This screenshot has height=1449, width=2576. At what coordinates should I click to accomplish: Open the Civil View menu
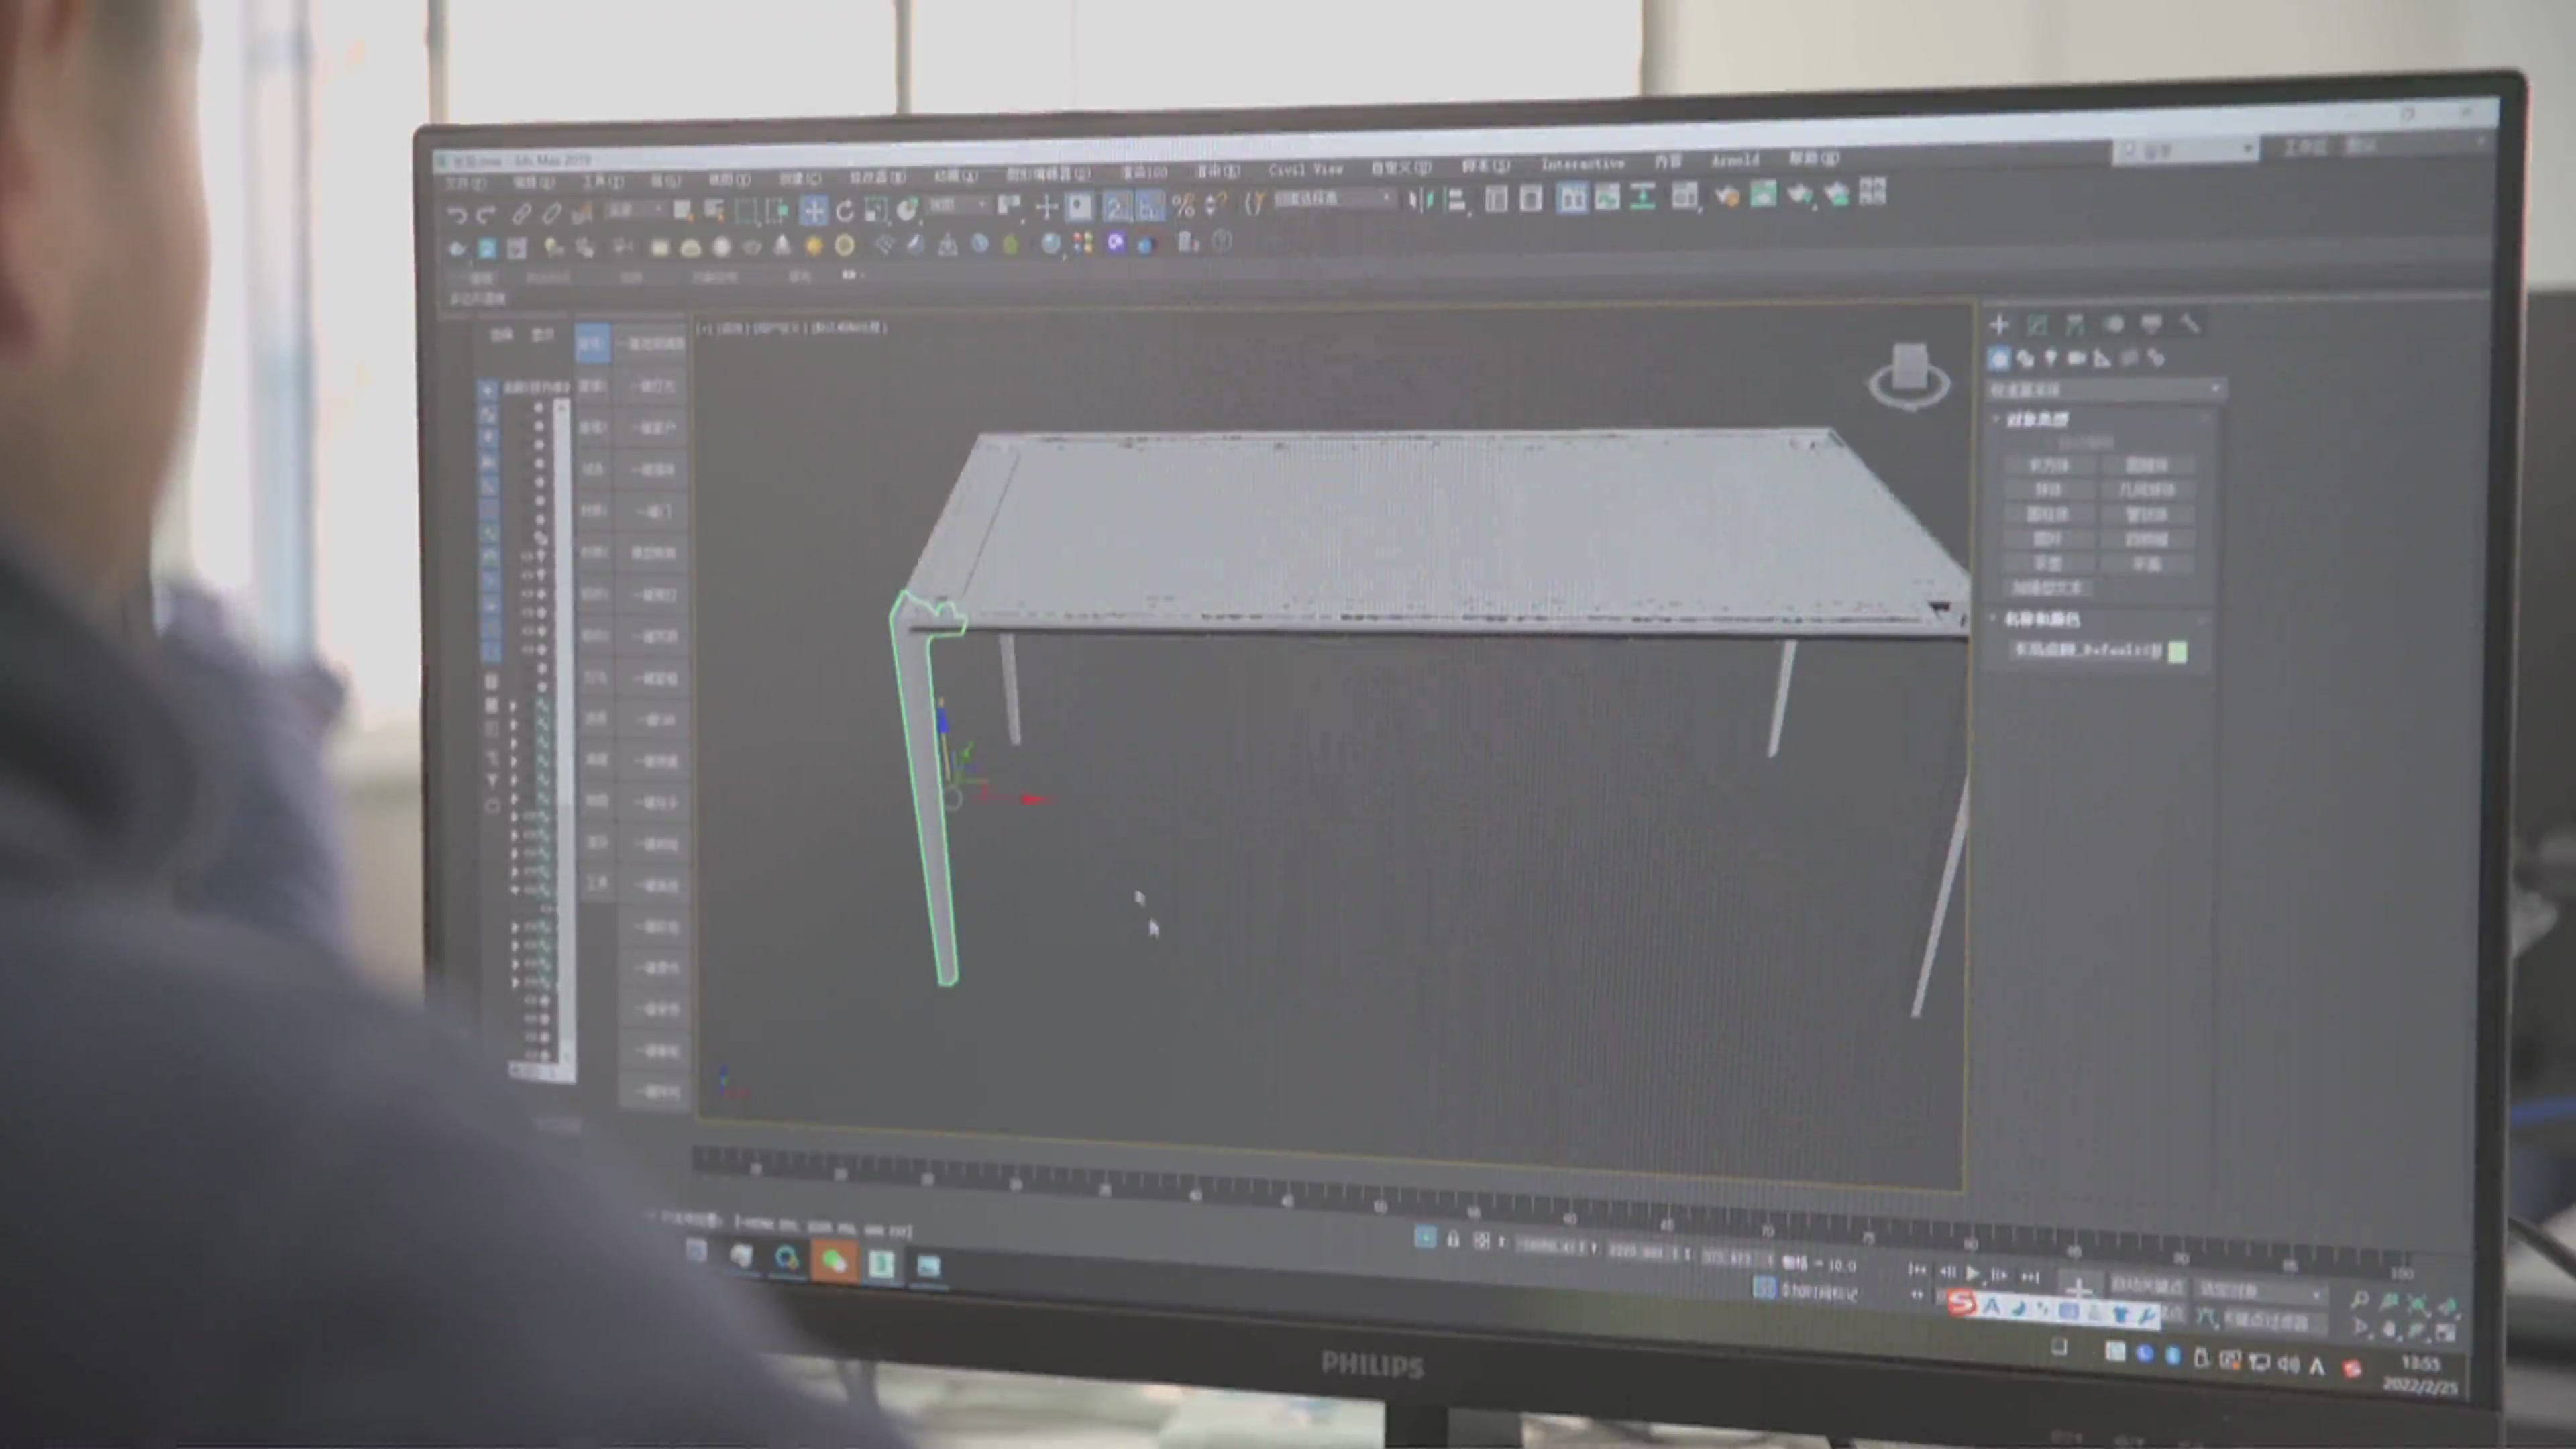point(1305,169)
